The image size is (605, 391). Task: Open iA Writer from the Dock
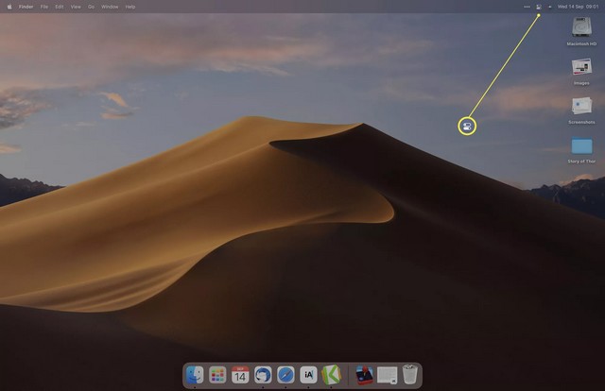pyautogui.click(x=308, y=375)
